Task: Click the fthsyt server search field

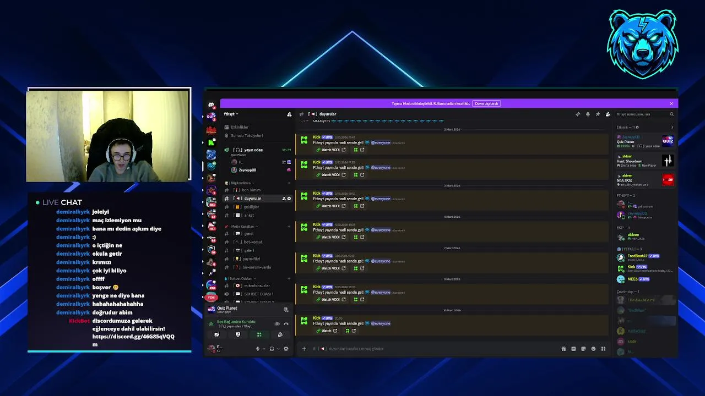Action: pos(644,114)
